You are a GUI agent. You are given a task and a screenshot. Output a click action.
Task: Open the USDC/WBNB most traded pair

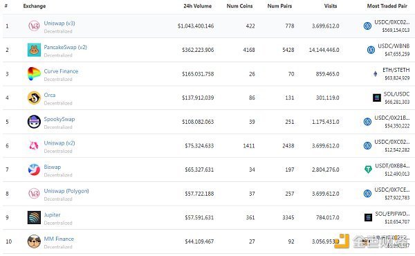click(394, 46)
